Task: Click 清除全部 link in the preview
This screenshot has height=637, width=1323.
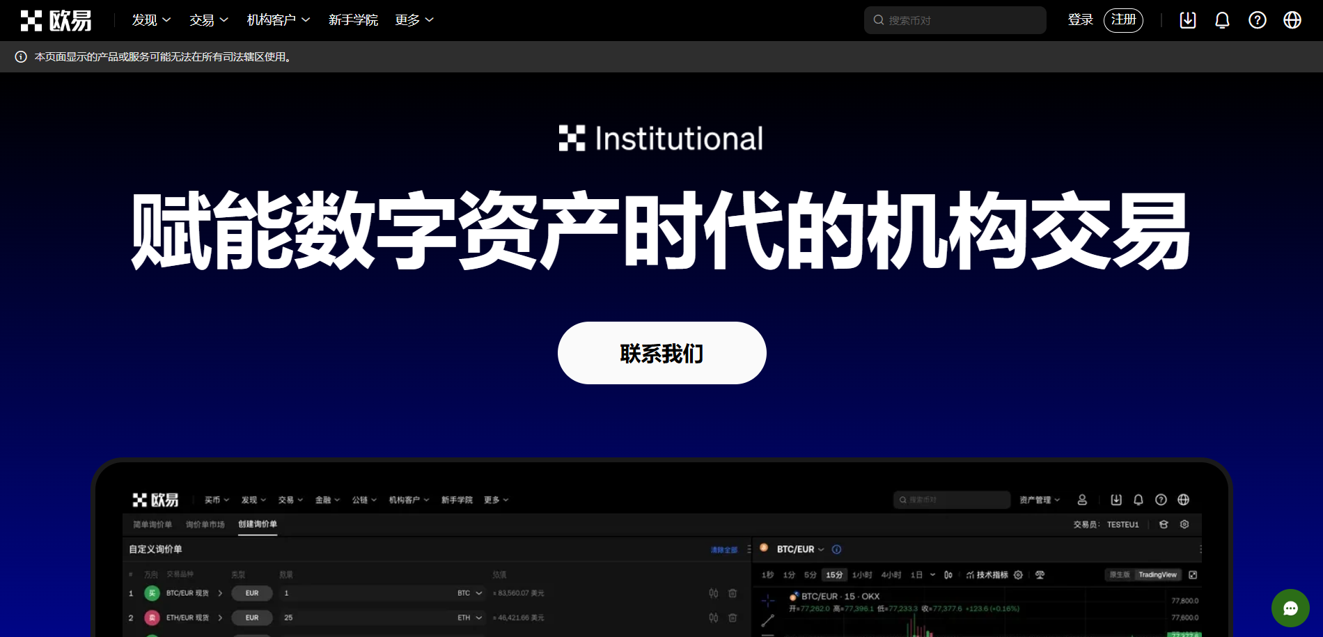Action: (724, 550)
